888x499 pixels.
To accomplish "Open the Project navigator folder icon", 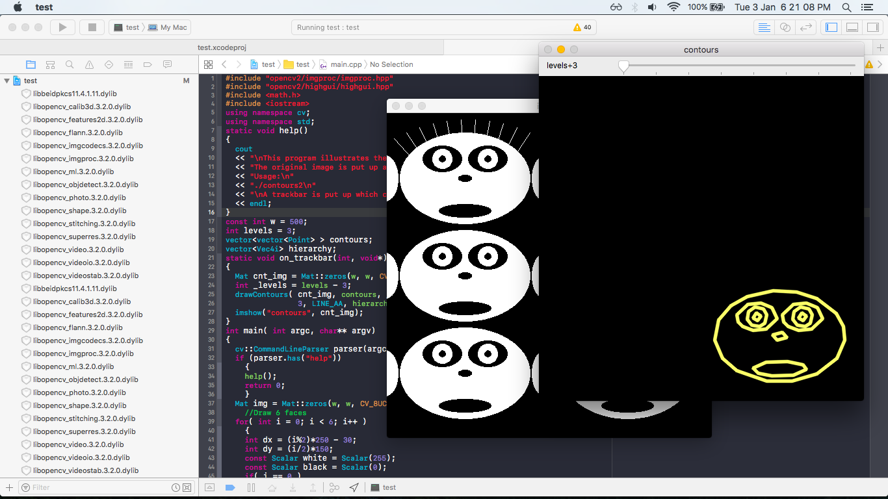I will [31, 64].
